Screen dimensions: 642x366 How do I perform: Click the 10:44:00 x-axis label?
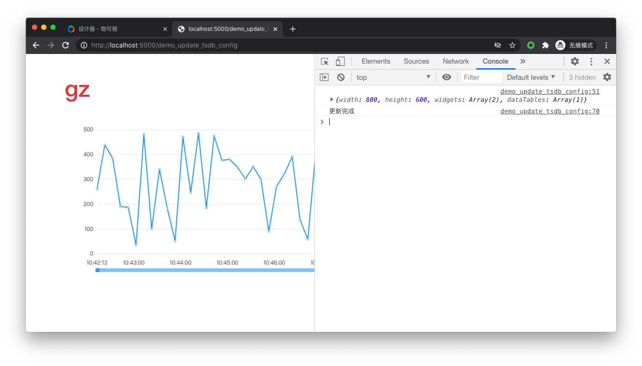point(180,263)
